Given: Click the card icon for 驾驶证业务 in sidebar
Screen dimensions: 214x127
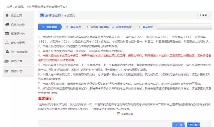Looking at the screenshot, I should 7,33.
